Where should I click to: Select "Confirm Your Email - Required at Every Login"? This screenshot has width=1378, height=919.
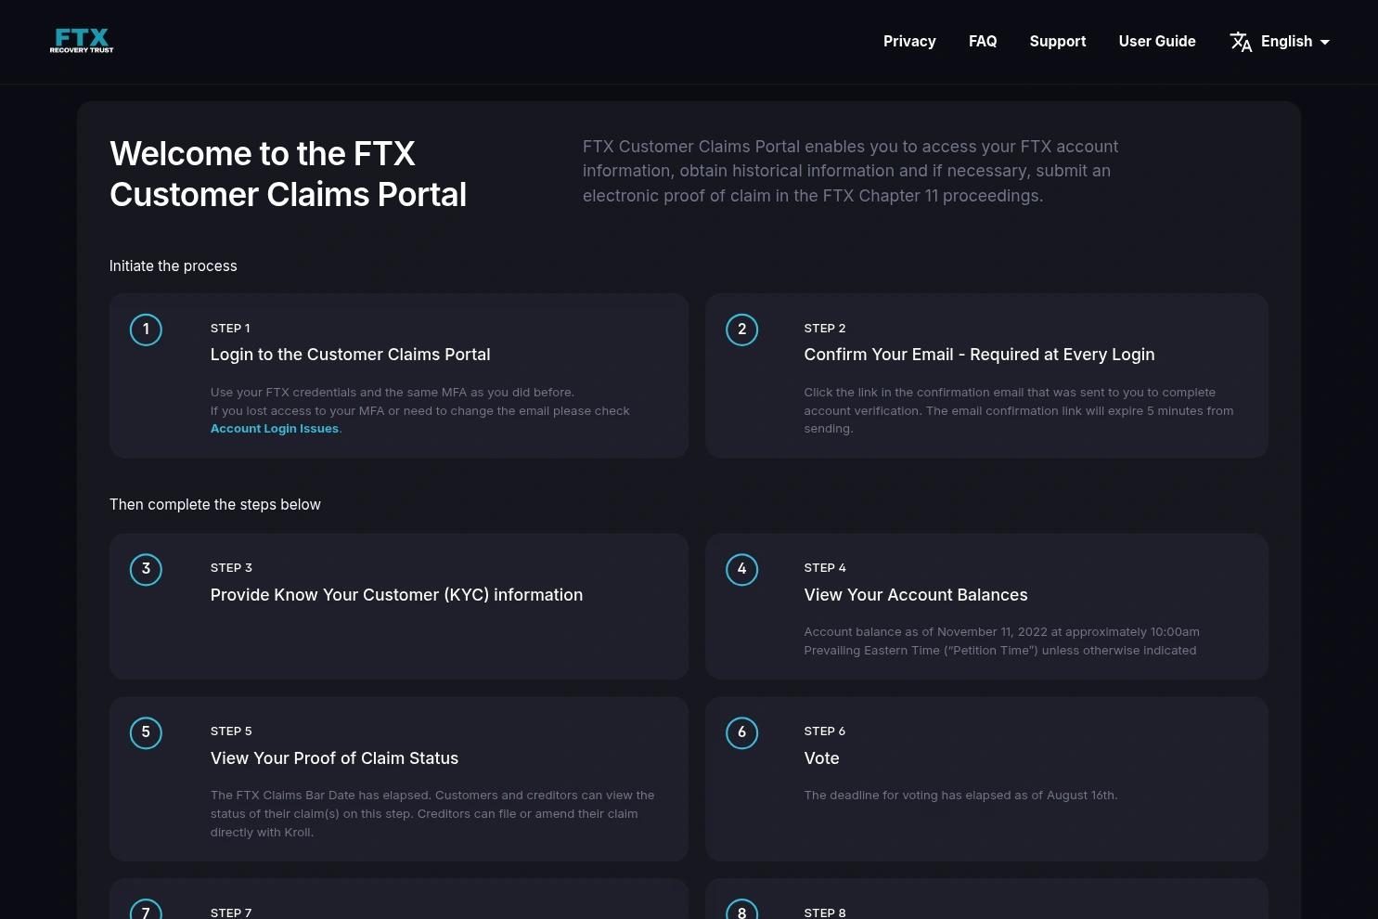point(979,355)
